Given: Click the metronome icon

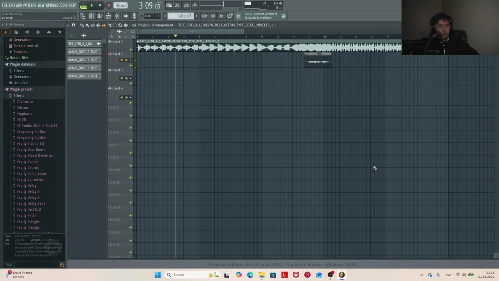Looking at the screenshot, I should pyautogui.click(x=195, y=5).
